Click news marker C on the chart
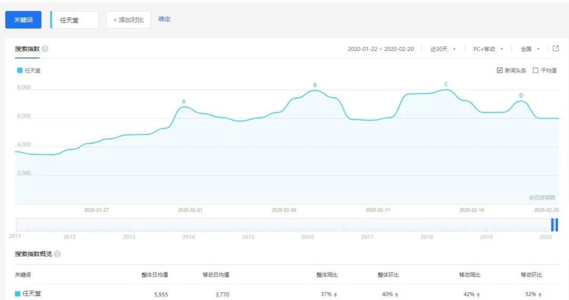569x300 pixels. 446,84
